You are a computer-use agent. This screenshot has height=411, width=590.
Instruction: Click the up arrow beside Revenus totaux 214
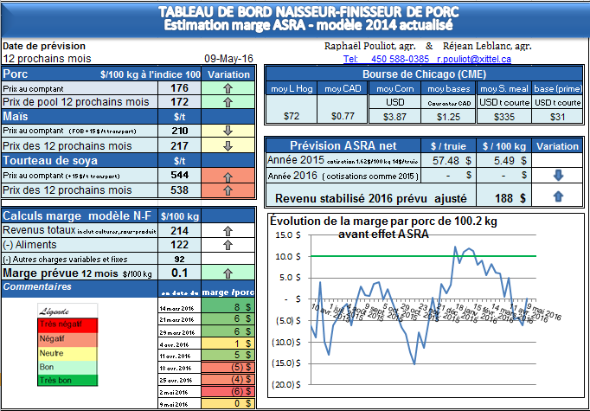[228, 231]
